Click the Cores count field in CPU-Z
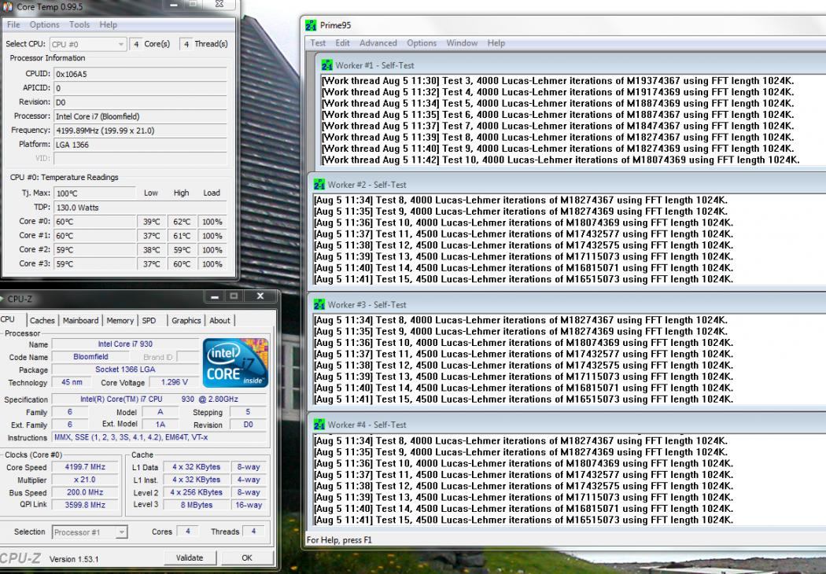 (187, 532)
